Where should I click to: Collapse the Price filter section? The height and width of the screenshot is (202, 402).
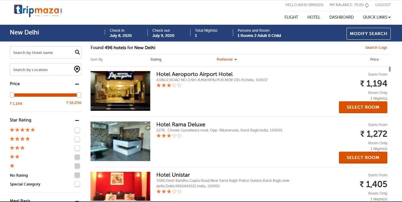pyautogui.click(x=77, y=84)
